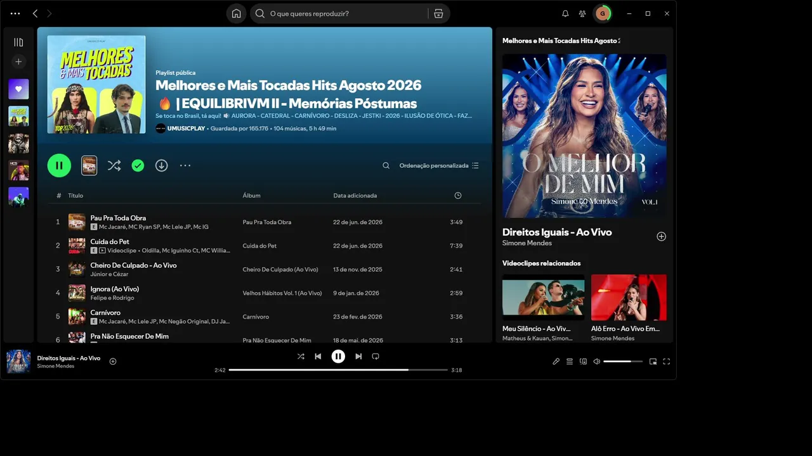The width and height of the screenshot is (812, 456).
Task: Open the Alô Erro - Ao Vivo video thumbnail
Action: click(629, 297)
